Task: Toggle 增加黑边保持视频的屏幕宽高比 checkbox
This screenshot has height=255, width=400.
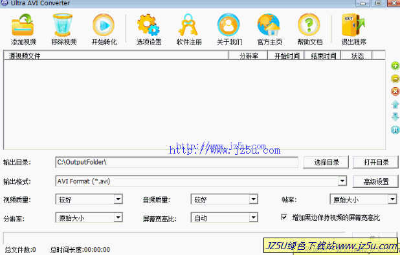Action: click(x=284, y=217)
